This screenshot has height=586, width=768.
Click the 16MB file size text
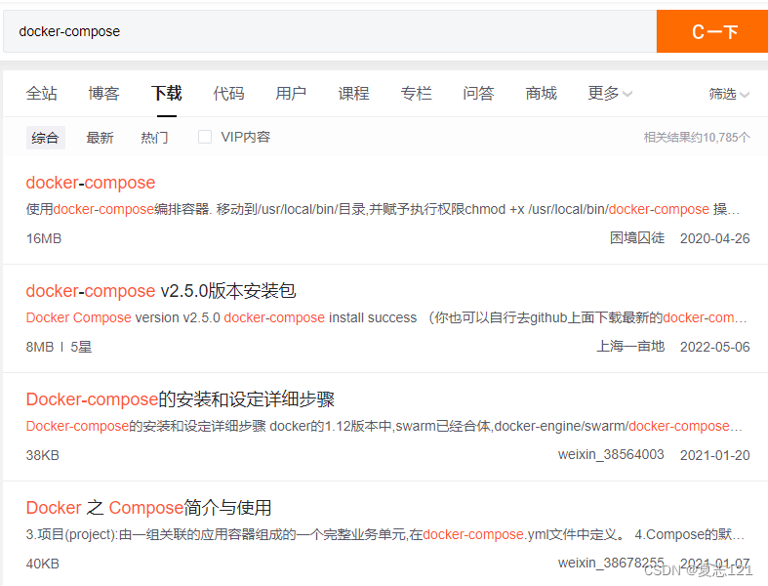pos(44,239)
